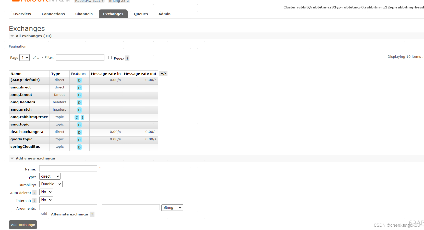Open the Overview tab

(22, 14)
